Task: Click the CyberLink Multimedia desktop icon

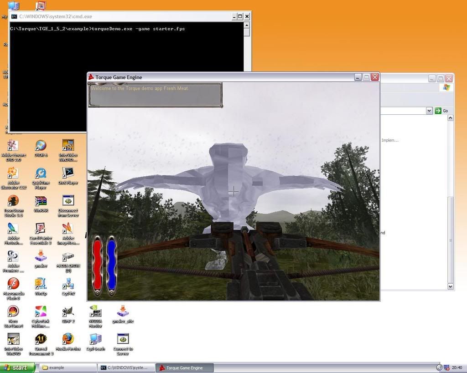Action: (41, 317)
